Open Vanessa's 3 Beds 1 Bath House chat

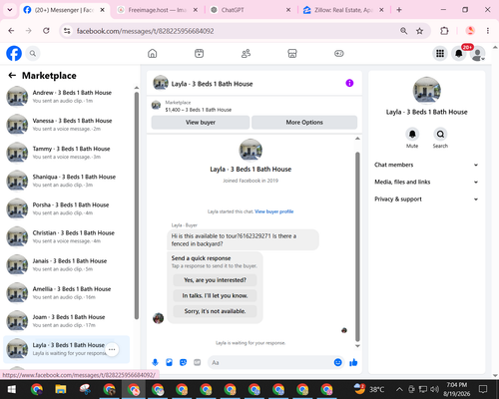[x=67, y=125]
